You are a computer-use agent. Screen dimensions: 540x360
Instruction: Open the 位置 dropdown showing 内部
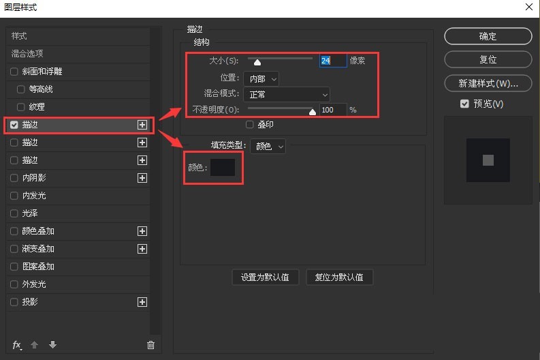261,79
